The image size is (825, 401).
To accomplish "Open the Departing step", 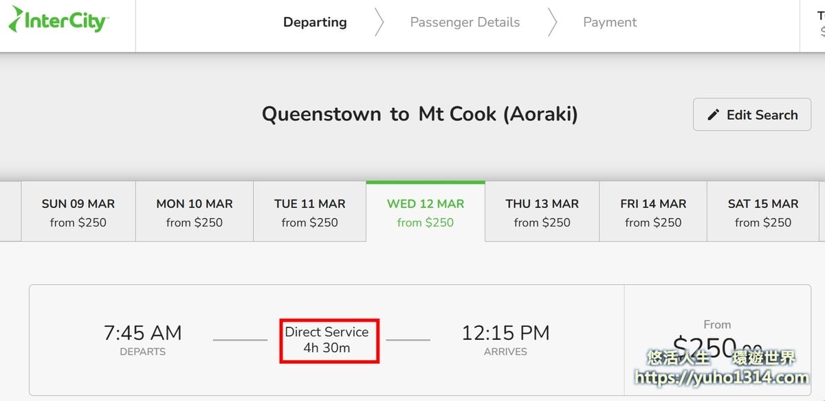I will (315, 22).
